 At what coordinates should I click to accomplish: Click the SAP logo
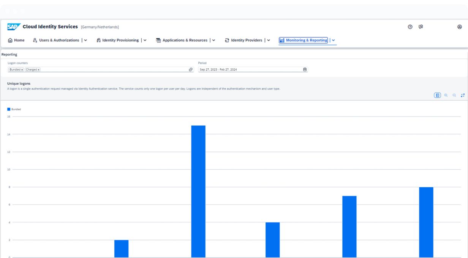(x=14, y=27)
